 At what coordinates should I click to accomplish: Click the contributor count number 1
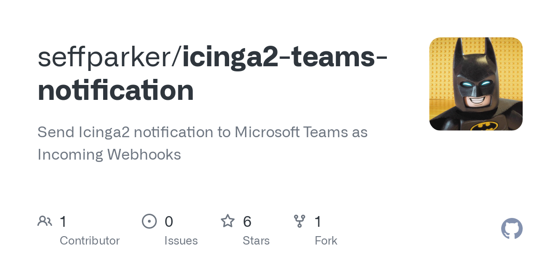[63, 221]
